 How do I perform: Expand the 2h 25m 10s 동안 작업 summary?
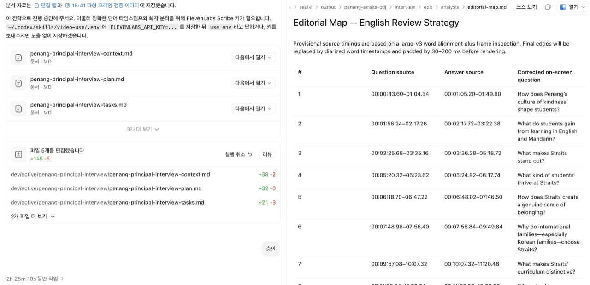click(35, 279)
